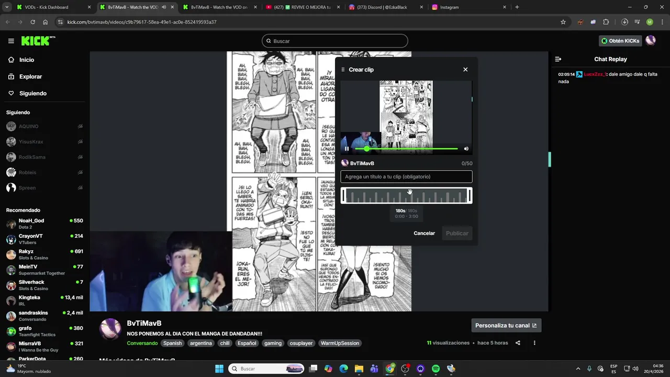The width and height of the screenshot is (670, 377).
Task: Click Personaliza tu canal button
Action: point(506,325)
